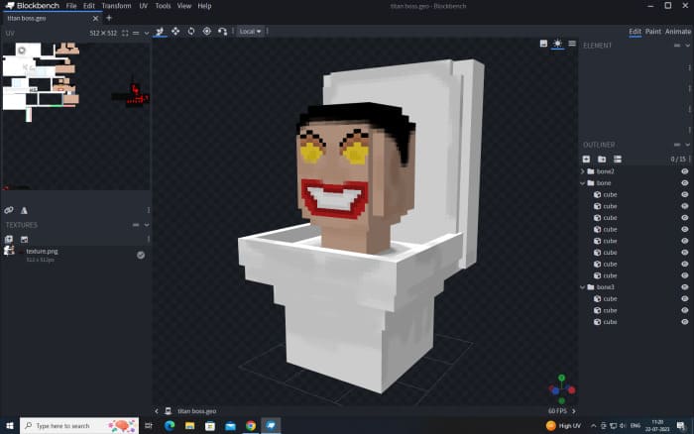The width and height of the screenshot is (694, 434).
Task: Select the Rotate tool in the toolbar
Action: 191,31
